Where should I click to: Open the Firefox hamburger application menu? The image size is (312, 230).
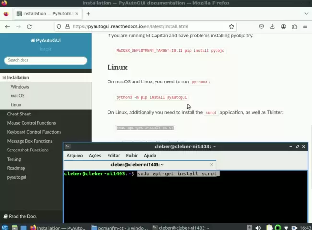pyautogui.click(x=305, y=27)
